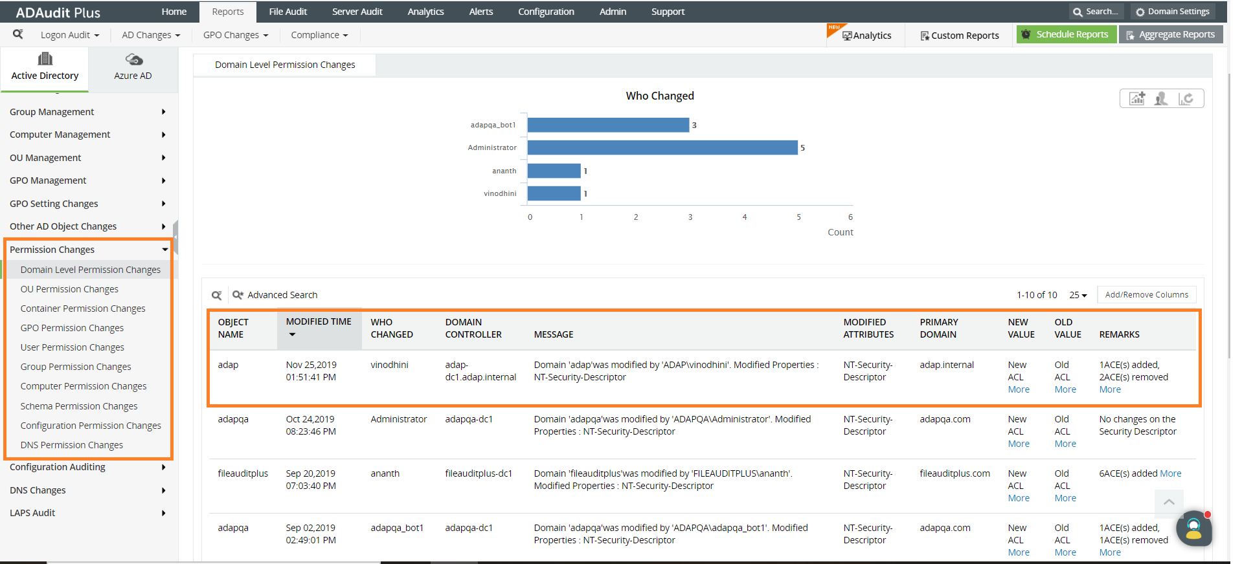The height and width of the screenshot is (564, 1242).
Task: Switch to Azure AD via its cloud icon
Action: pos(134,60)
